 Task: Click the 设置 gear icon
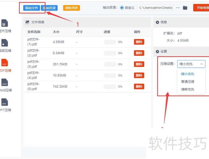[157, 52]
